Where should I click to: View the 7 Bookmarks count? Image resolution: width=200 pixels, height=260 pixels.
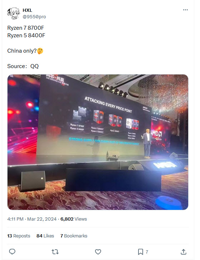74,236
